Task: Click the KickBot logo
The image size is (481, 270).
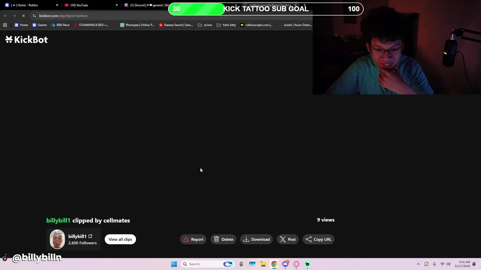Action: pos(26,40)
